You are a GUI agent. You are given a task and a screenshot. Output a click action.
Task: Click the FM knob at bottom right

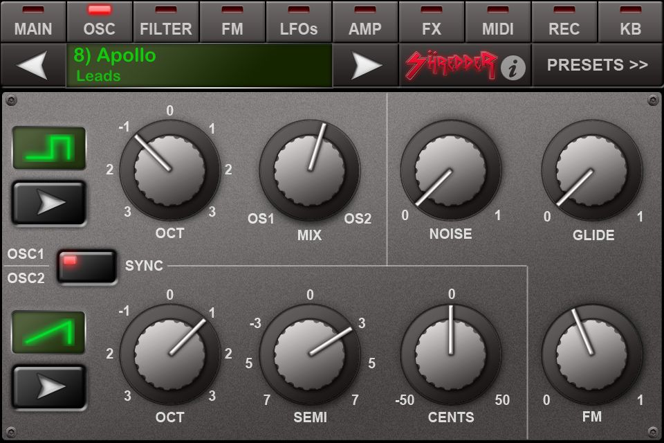[x=592, y=354]
